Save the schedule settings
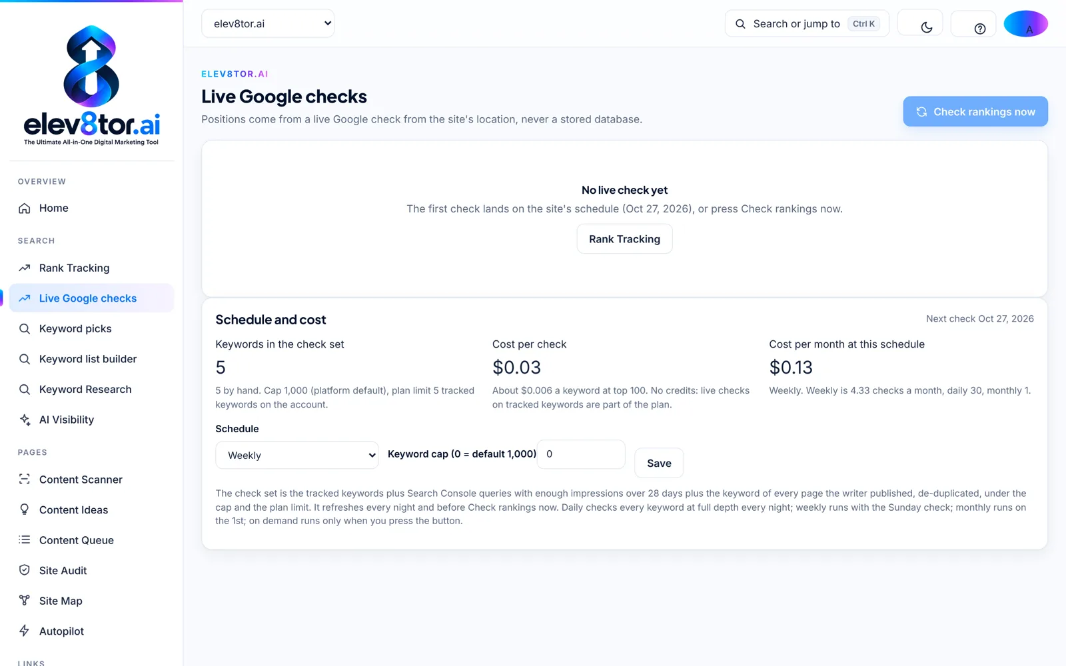1066x666 pixels. (659, 463)
